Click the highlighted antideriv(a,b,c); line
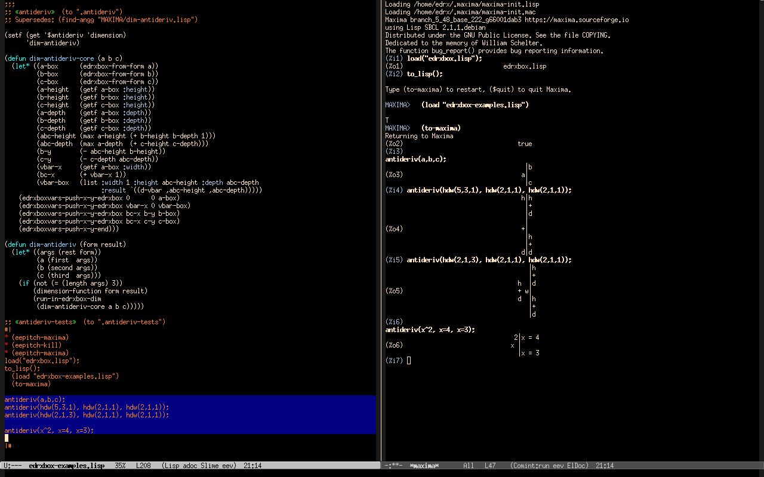This screenshot has width=764, height=477. (35, 399)
